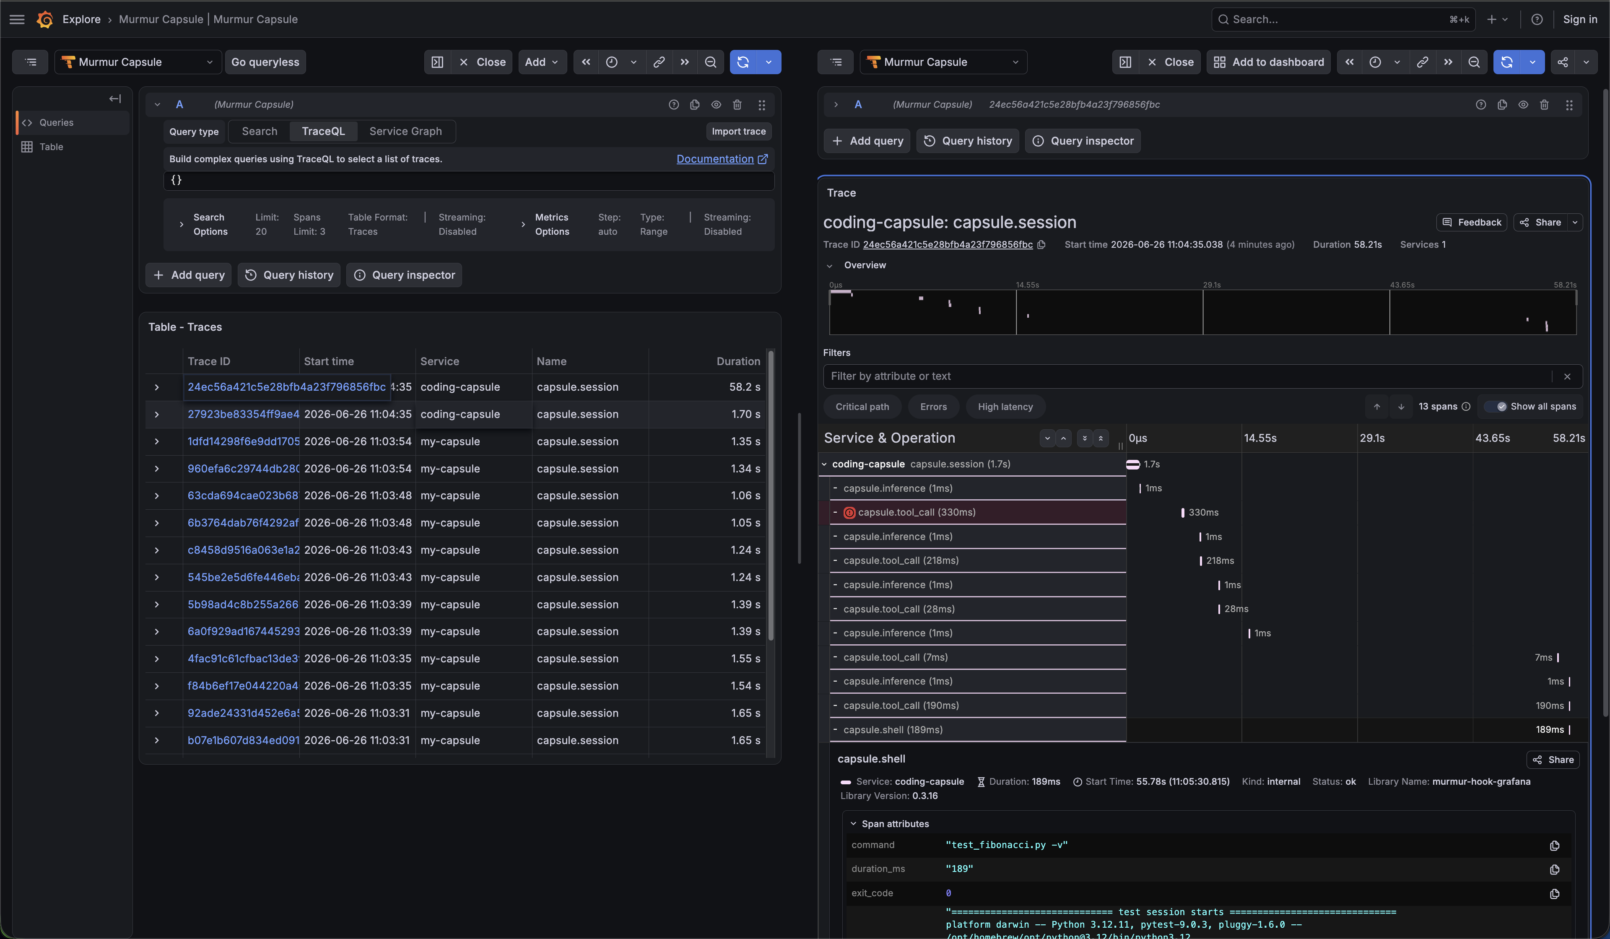Viewport: 1610px width, 939px height.
Task: Copy shortened link in left pane
Action: (659, 62)
